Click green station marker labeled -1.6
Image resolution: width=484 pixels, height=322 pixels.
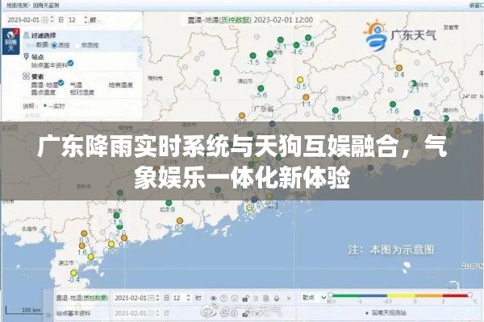point(393,104)
